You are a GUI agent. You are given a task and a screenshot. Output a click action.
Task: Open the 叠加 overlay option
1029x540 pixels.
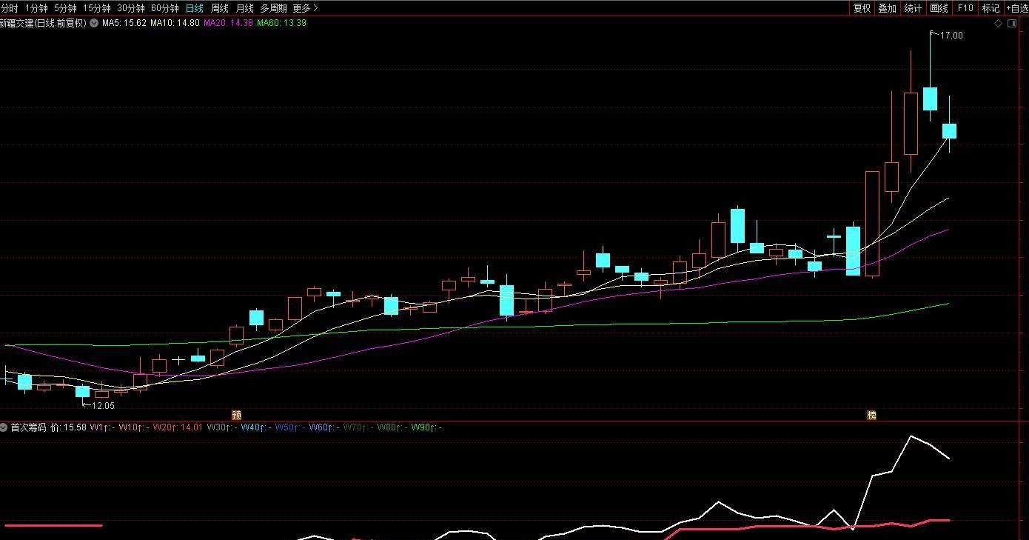coord(887,8)
